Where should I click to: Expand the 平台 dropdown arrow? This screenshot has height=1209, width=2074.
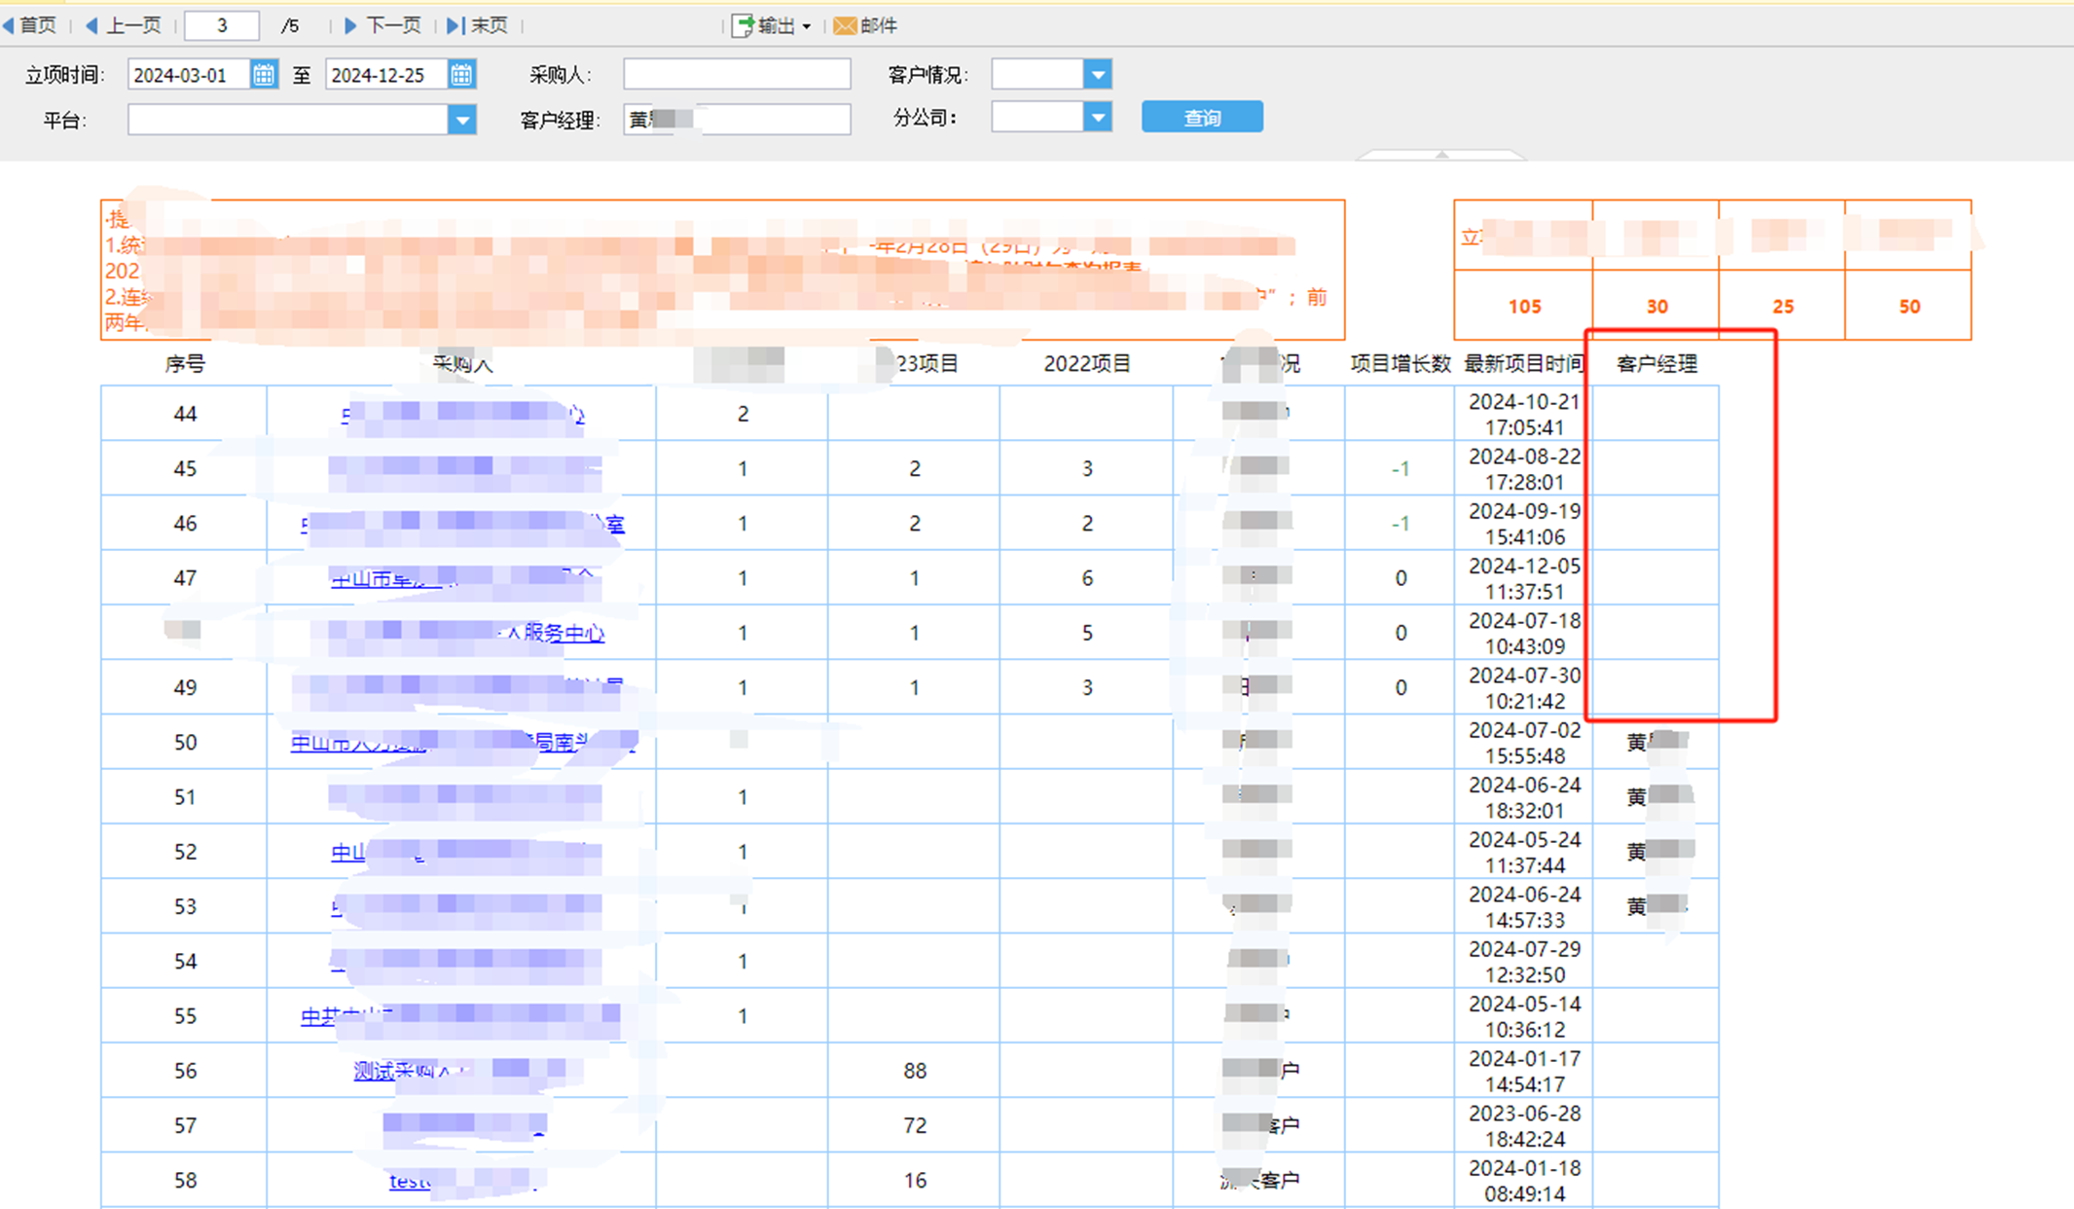[x=462, y=121]
